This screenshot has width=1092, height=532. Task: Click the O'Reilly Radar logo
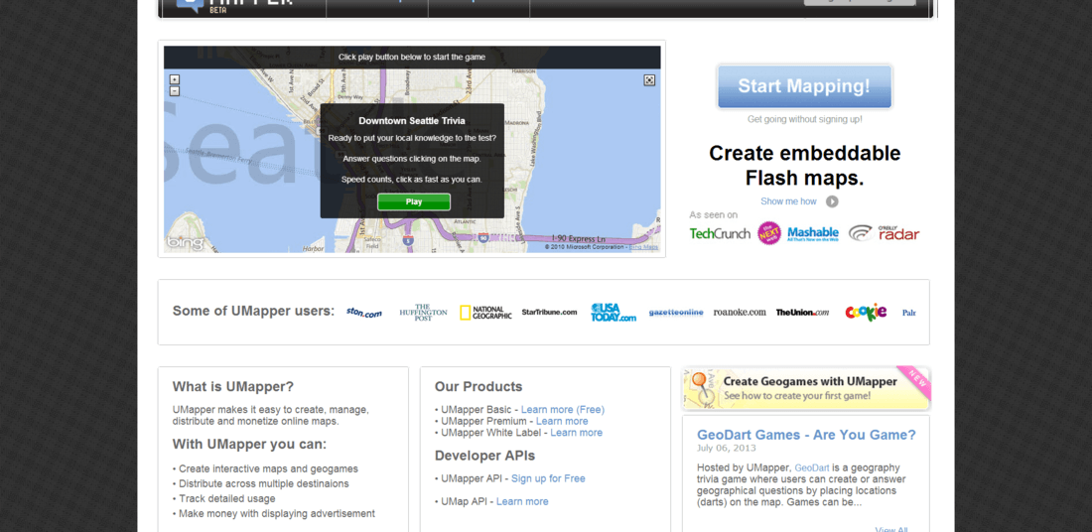point(884,232)
